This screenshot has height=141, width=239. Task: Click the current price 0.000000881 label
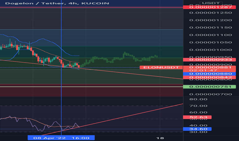[211, 67]
